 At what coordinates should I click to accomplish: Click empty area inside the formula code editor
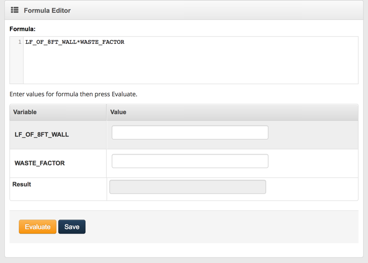188,66
